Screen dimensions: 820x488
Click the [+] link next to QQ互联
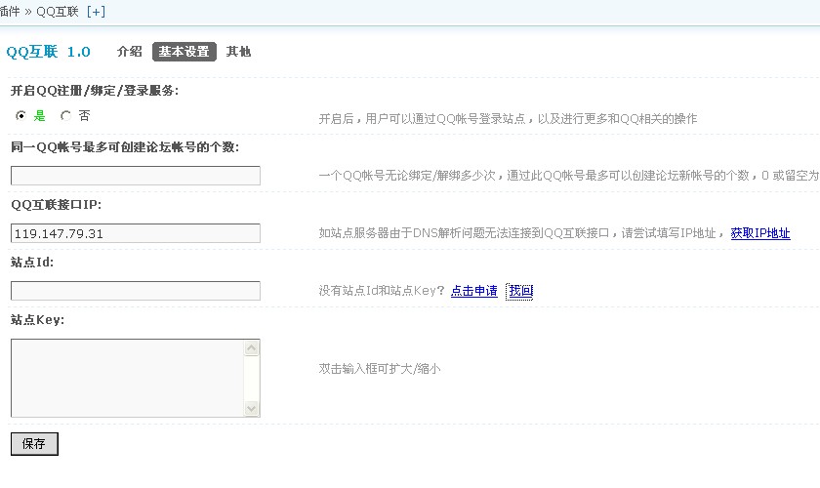pos(96,12)
